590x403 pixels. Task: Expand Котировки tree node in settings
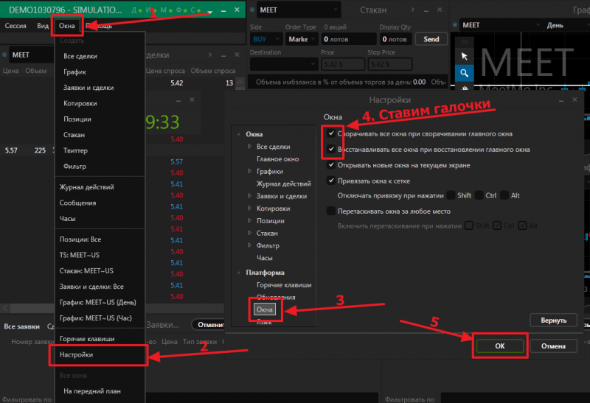[249, 208]
